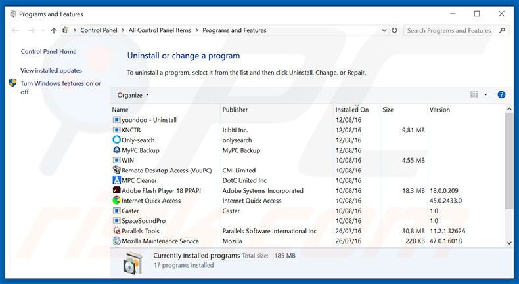Click publisher Itibiti Inc. cell
This screenshot has height=284, width=519.
pos(235,130)
